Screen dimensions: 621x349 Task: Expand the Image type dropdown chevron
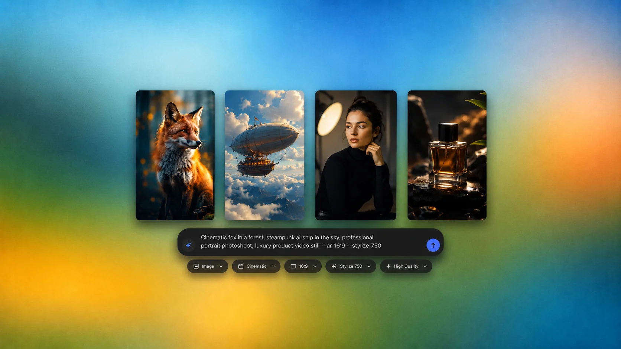coord(221,266)
